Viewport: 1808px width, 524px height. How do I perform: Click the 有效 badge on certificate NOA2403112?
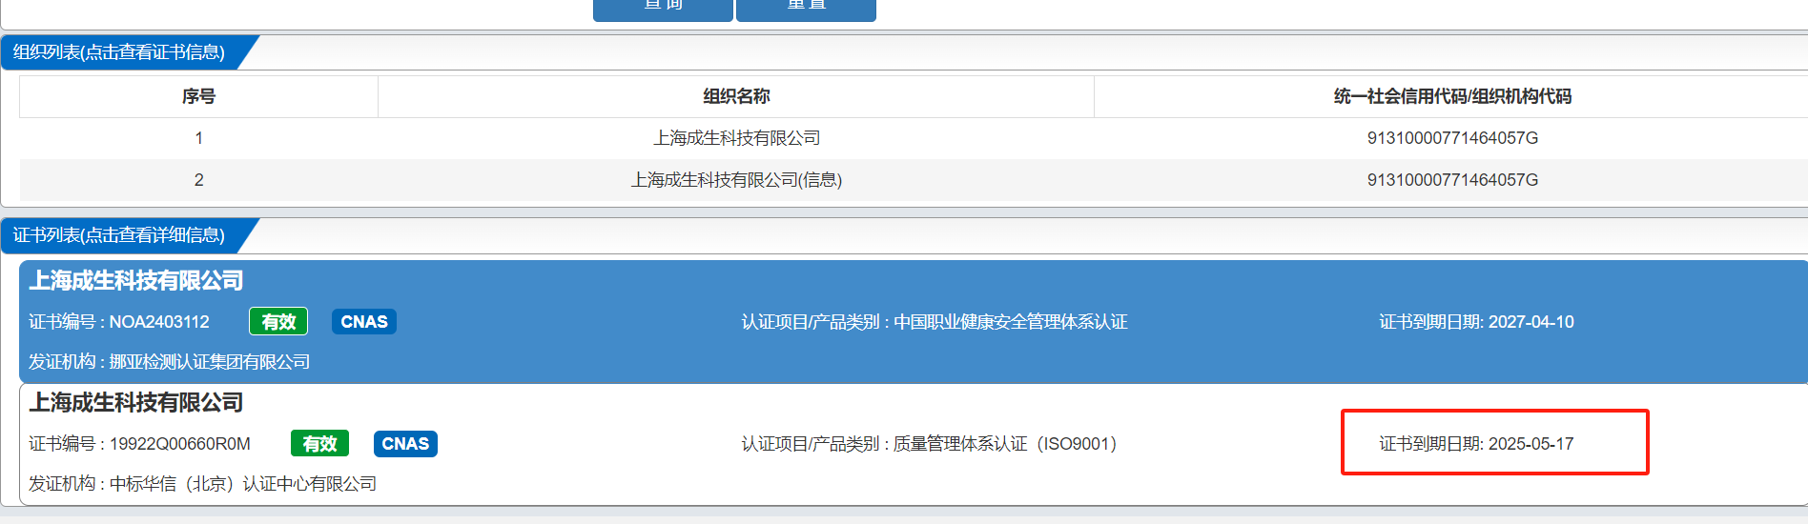click(x=278, y=322)
